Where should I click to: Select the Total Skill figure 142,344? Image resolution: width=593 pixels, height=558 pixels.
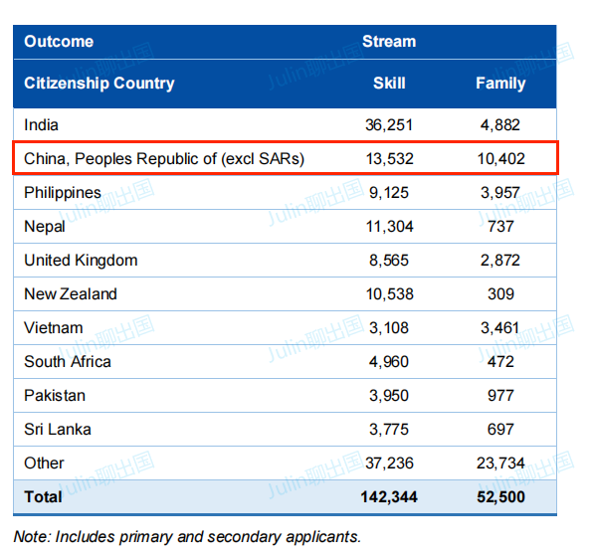[x=389, y=497]
